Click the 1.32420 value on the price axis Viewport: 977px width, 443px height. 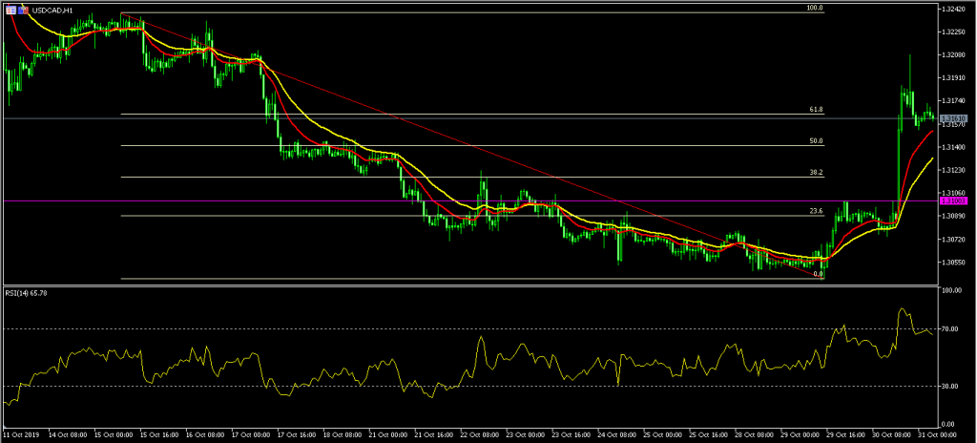coord(955,10)
